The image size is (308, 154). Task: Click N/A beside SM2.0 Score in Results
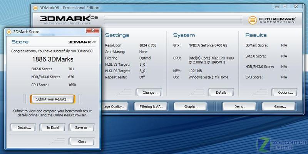click(x=284, y=56)
